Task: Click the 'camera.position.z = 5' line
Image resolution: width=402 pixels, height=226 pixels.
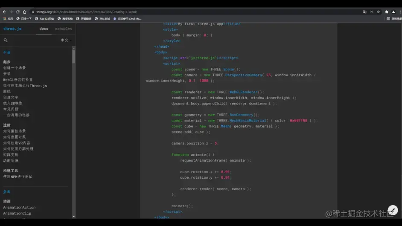Action: [195, 144]
